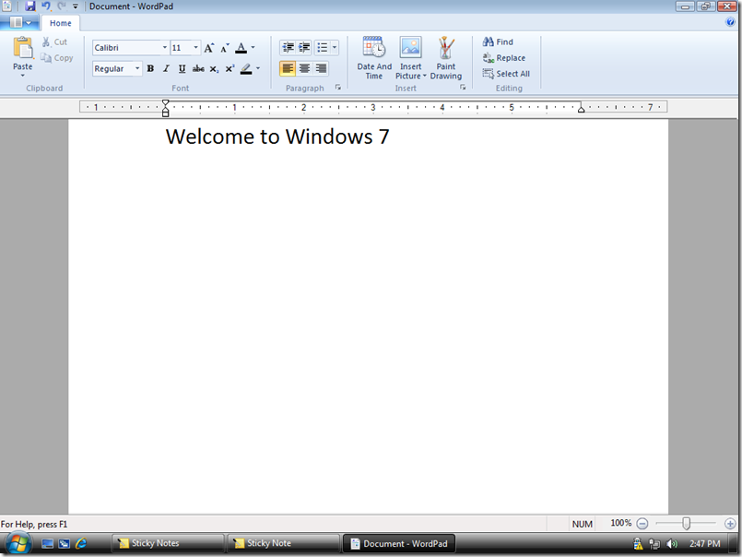Click the network tray icon
Screen dimensions: 742x557
[654, 544]
